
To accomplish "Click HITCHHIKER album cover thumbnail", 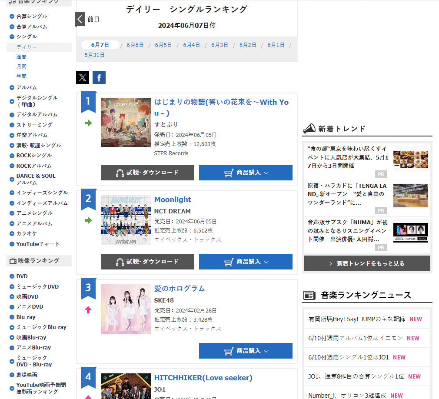I will [126, 386].
